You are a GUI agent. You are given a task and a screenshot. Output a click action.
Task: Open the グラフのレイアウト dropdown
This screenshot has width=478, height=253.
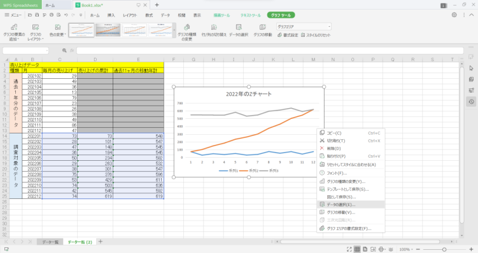tap(36, 32)
